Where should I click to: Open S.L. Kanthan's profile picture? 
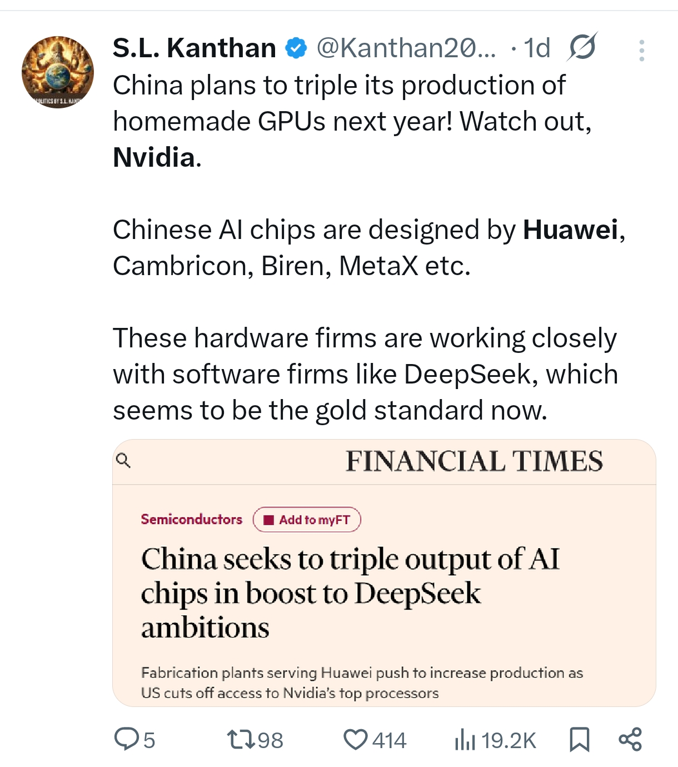(x=58, y=72)
